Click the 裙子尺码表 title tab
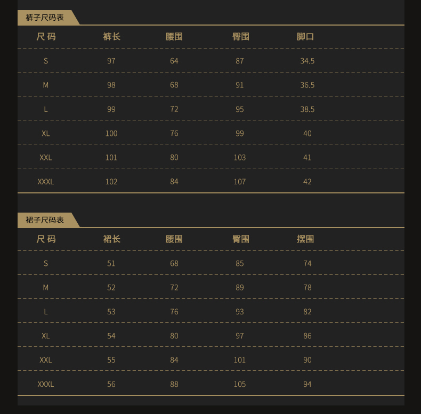 click(x=45, y=220)
